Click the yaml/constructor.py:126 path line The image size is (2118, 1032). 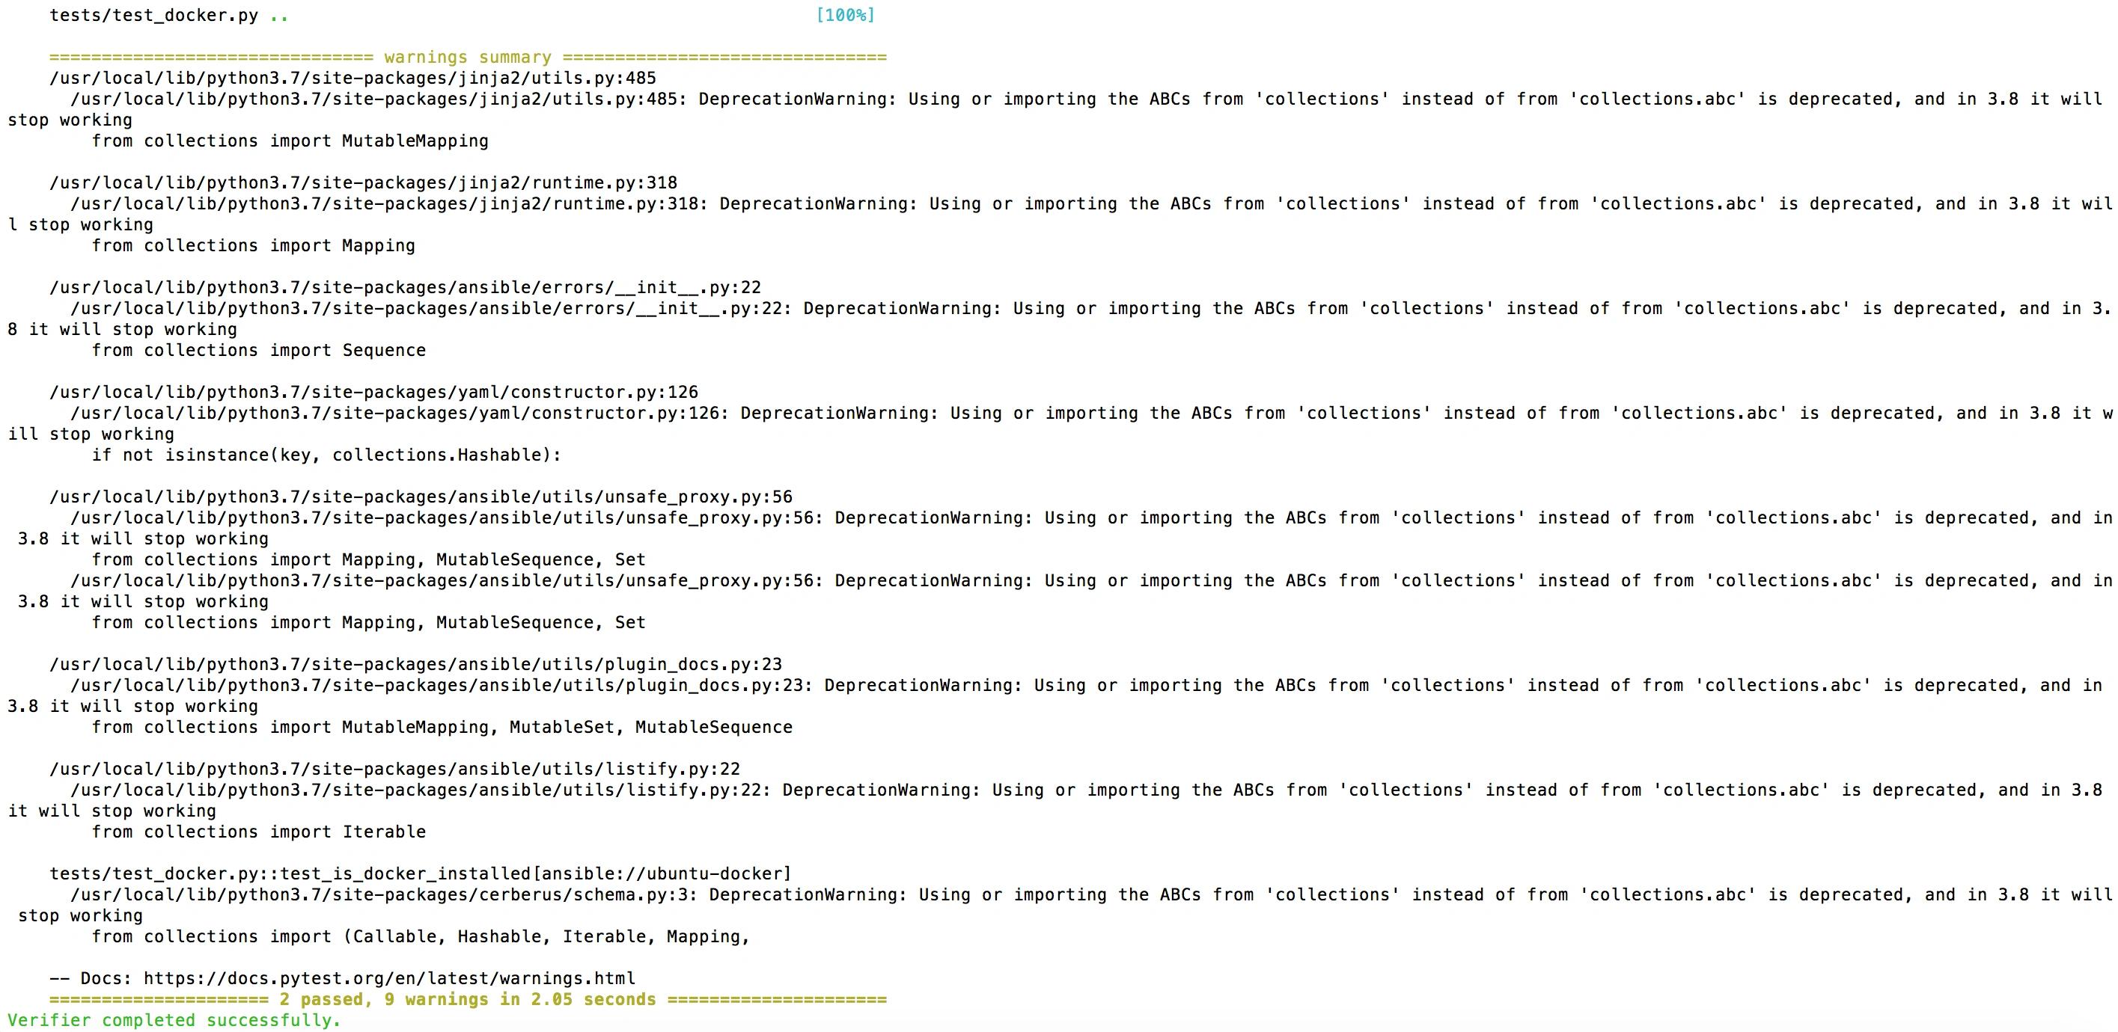tap(374, 393)
